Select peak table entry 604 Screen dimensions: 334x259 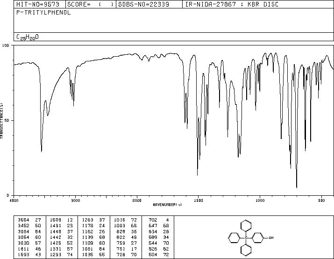(153, 254)
